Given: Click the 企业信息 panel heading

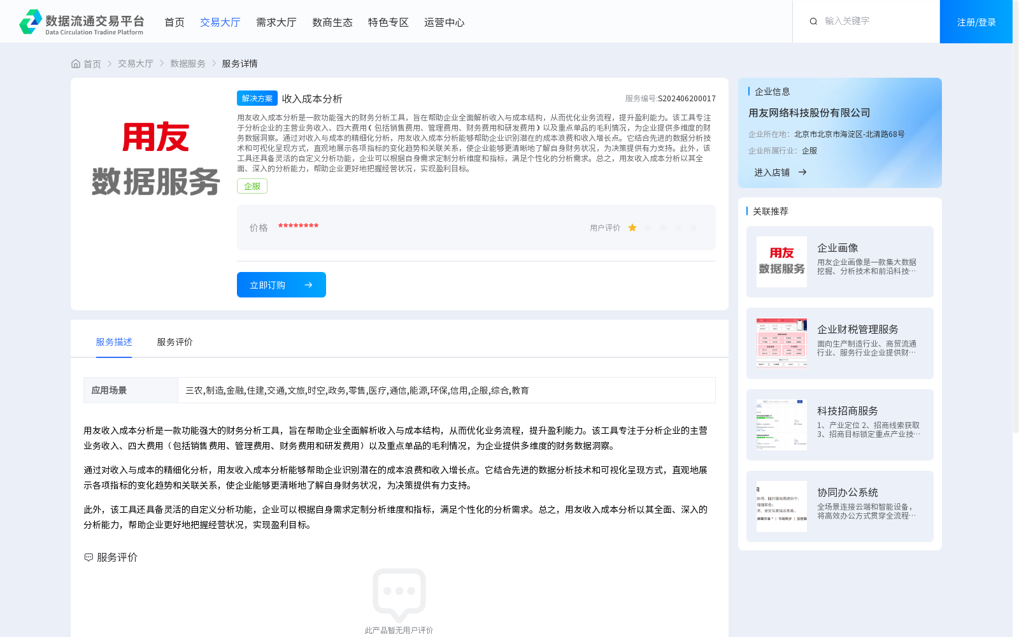Looking at the screenshot, I should click(773, 92).
